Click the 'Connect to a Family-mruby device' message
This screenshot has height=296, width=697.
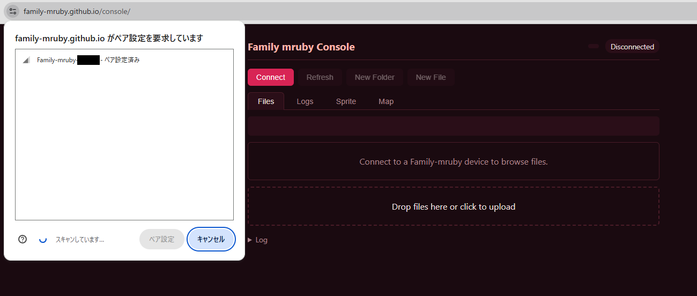[454, 161]
